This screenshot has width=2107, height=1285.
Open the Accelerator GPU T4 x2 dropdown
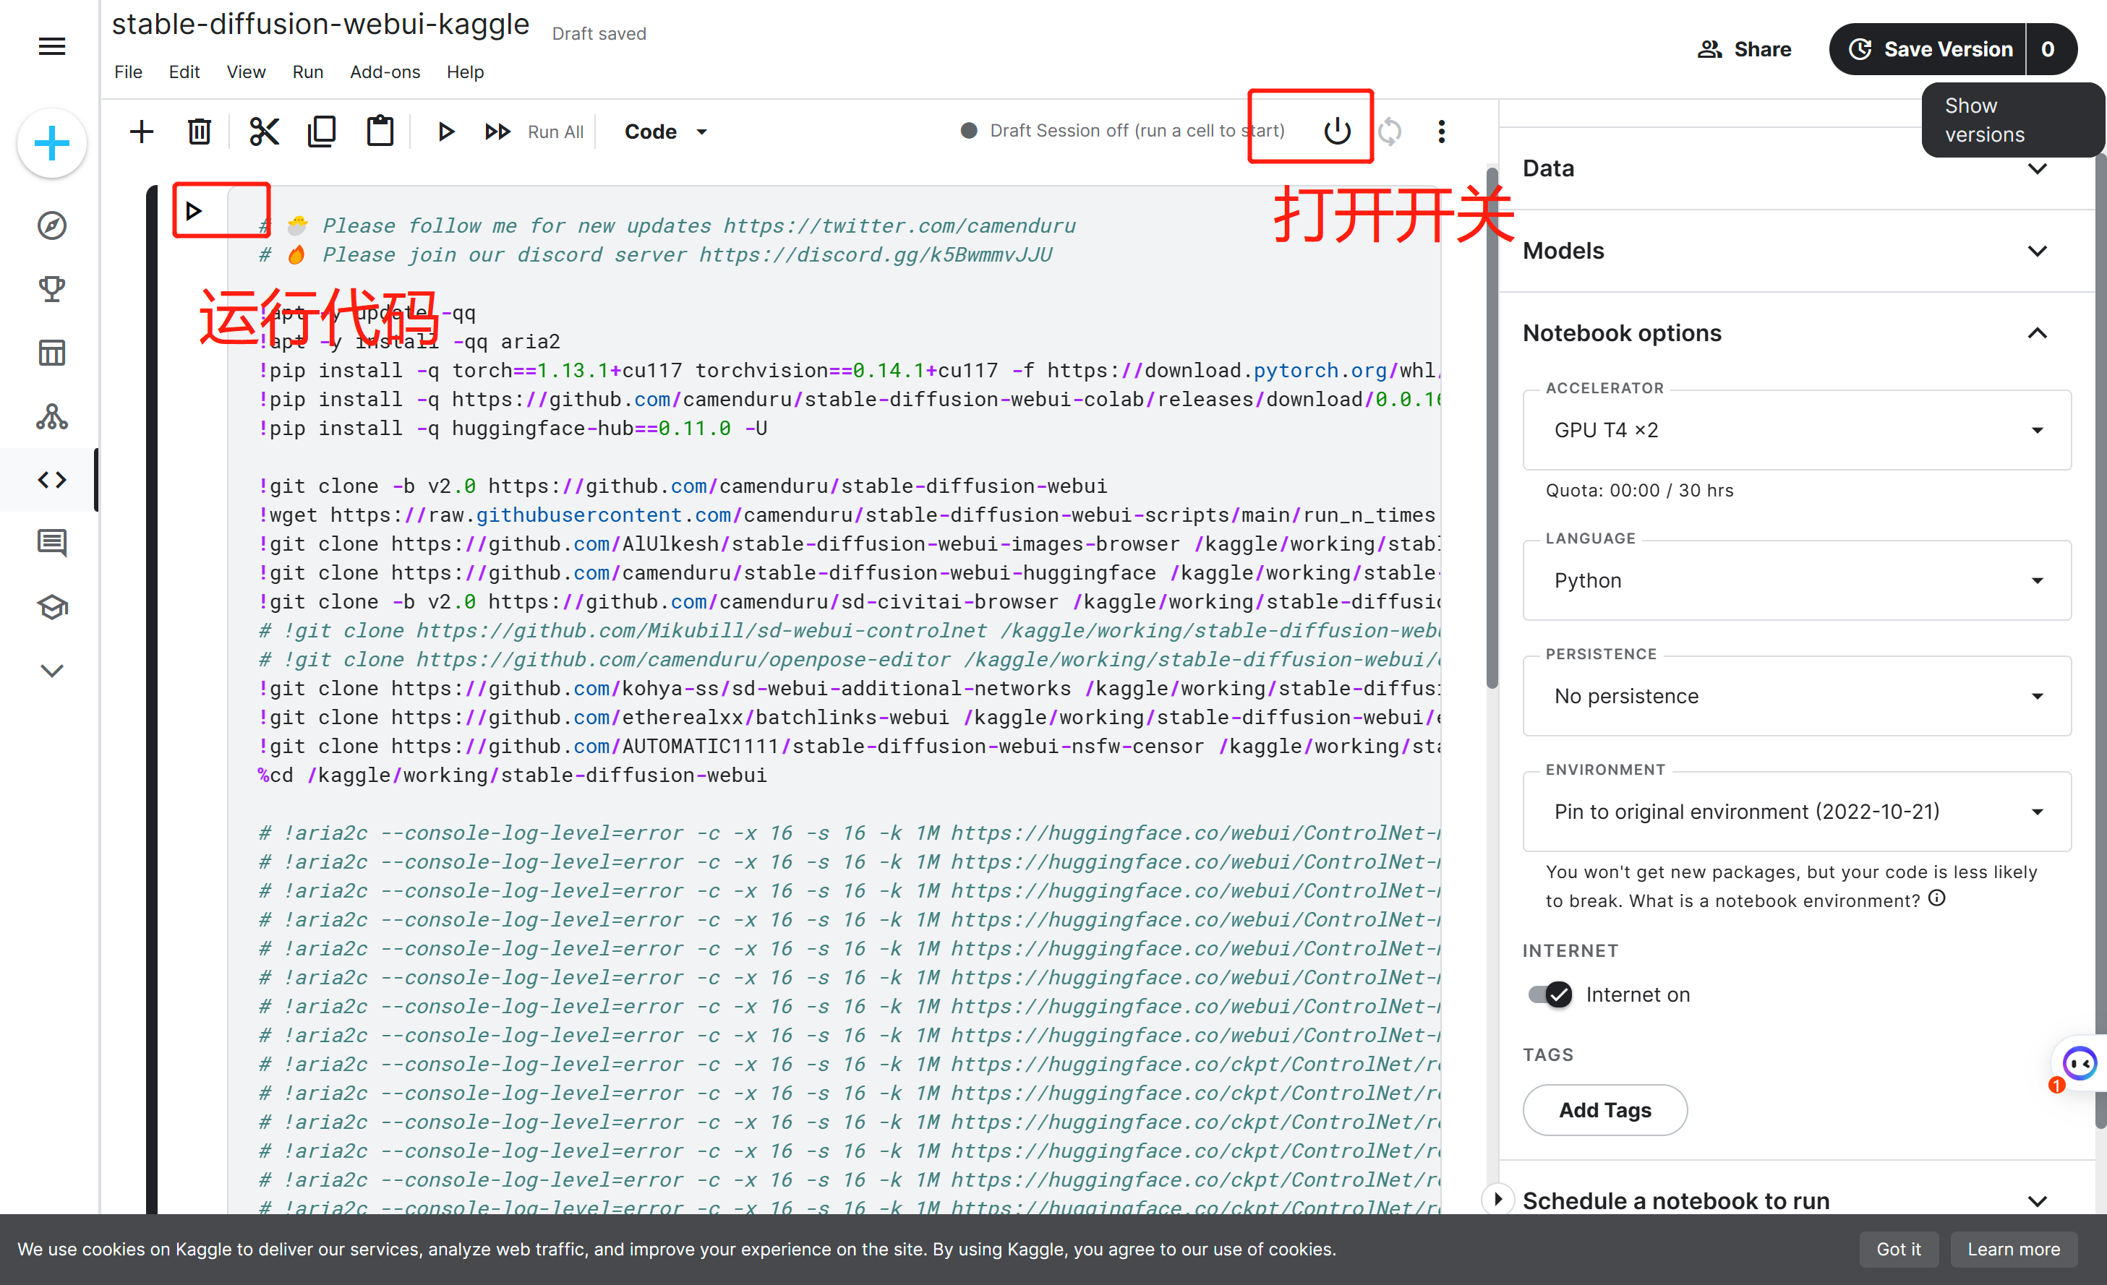coord(1797,430)
